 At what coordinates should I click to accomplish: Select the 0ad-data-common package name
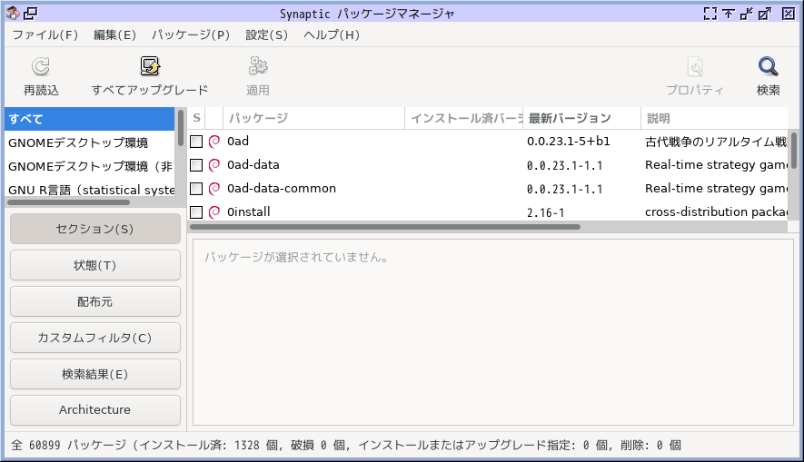[282, 189]
